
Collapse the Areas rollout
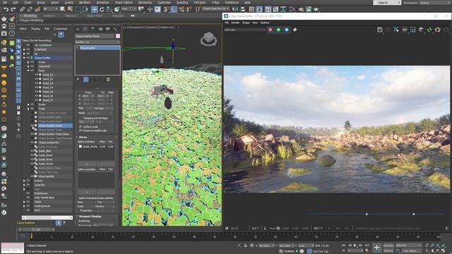click(83, 138)
